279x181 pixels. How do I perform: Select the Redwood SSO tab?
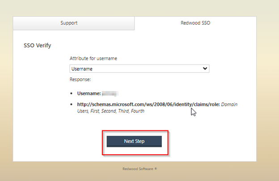(x=195, y=23)
